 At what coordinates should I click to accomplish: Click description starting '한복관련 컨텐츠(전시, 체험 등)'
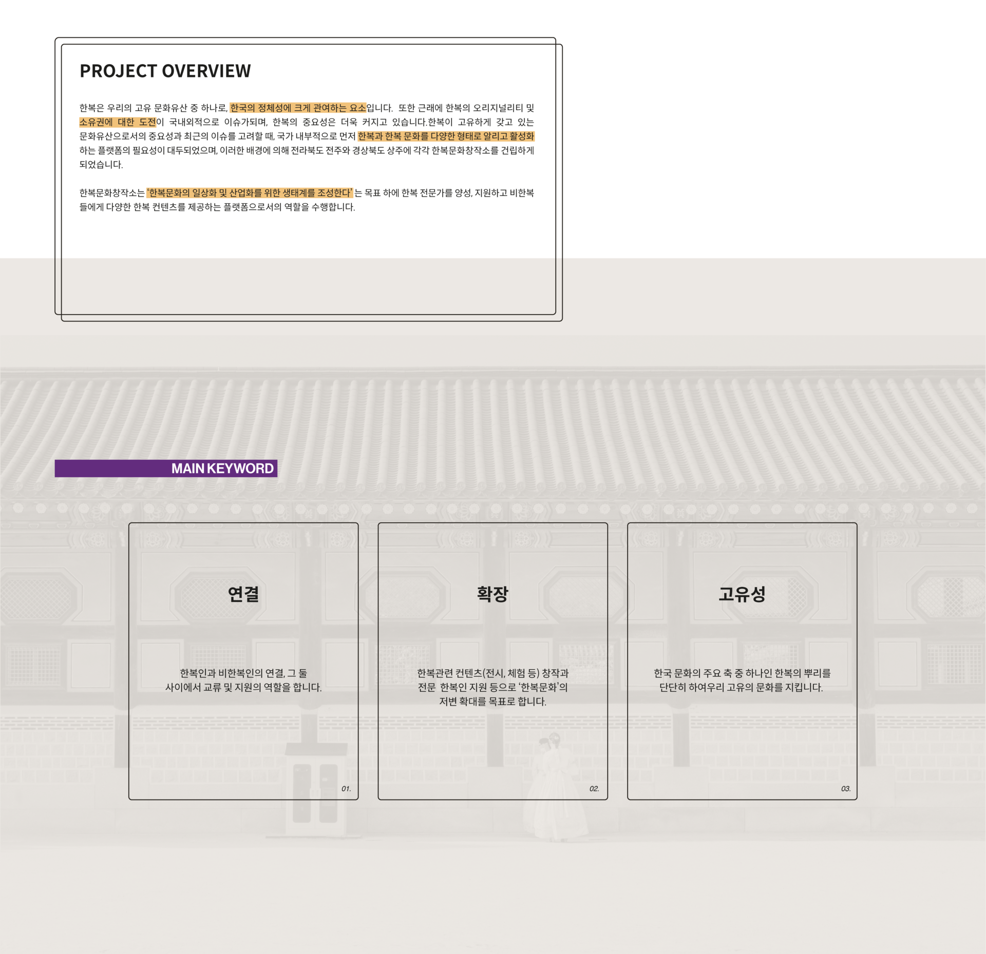(492, 673)
